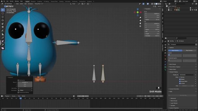
Task: Open Scene properties tab icon
Action: pos(165,53)
